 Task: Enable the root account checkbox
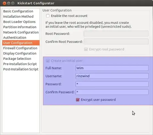[48, 16]
